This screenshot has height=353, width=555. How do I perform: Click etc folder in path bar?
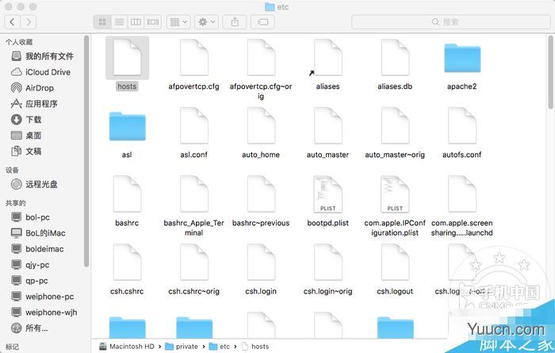pyautogui.click(x=220, y=347)
